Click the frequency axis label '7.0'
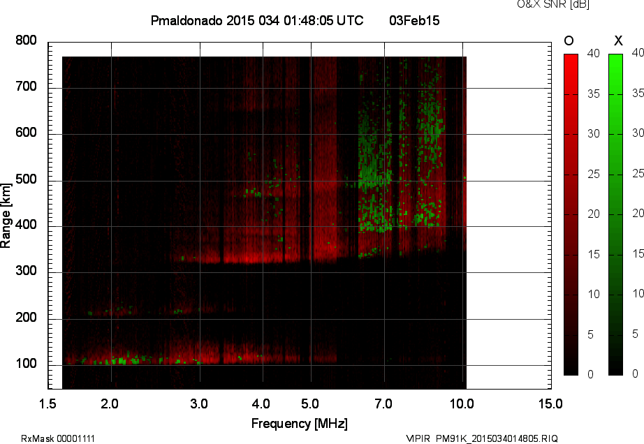The height and width of the screenshot is (444, 644). coord(383,404)
